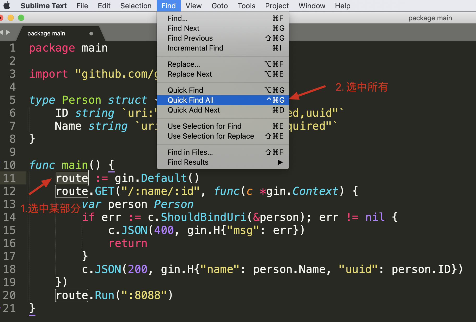Click the highlighted route on line 20

[72, 295]
